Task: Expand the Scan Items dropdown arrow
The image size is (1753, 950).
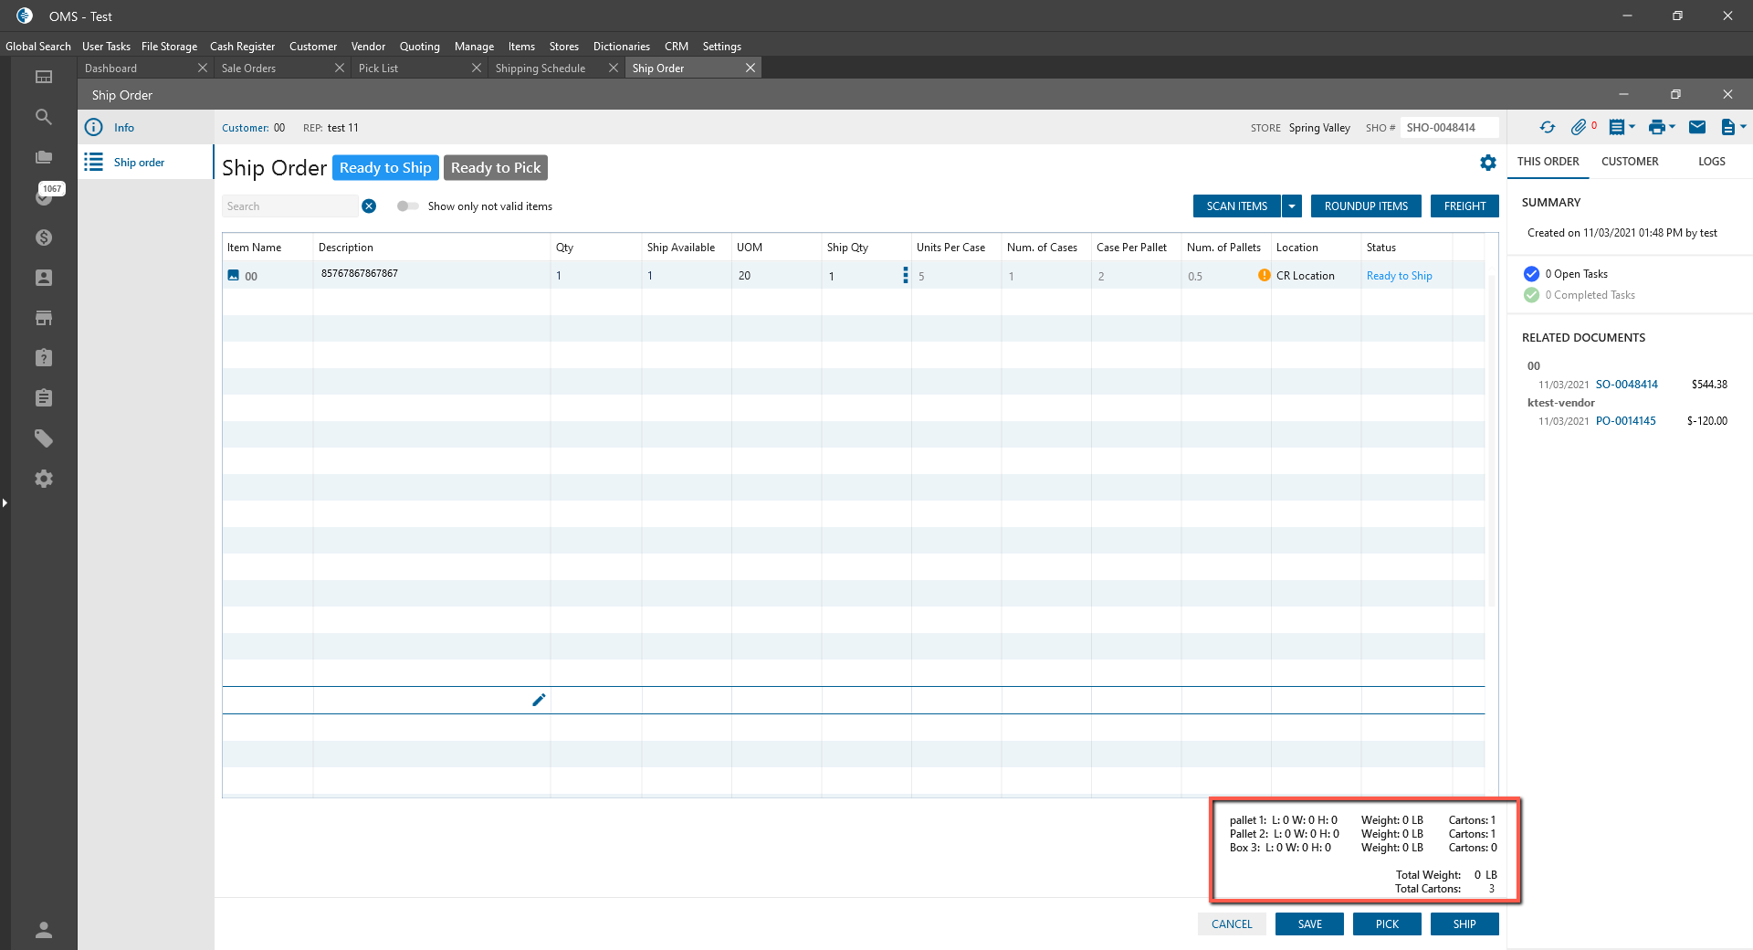Action: pyautogui.click(x=1292, y=206)
